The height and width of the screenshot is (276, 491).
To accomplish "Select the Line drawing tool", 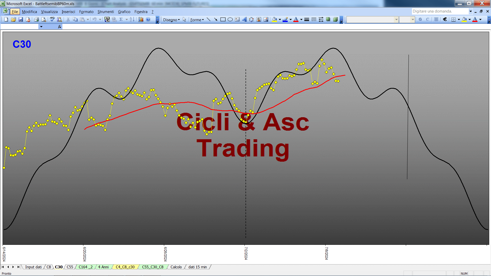I will pos(209,19).
